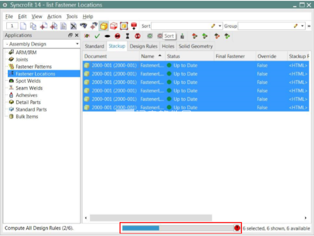The height and width of the screenshot is (236, 314).
Task: Toggle the yellow solid cube display
Action: click(x=104, y=26)
